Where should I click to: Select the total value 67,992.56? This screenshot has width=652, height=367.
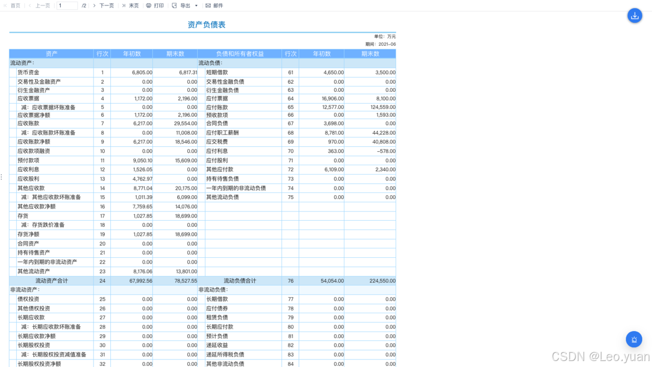[x=141, y=281]
